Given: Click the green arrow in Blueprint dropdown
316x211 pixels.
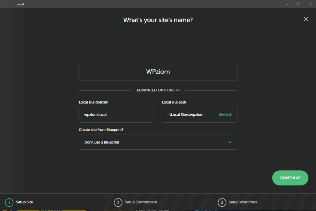Looking at the screenshot, I should click(x=229, y=142).
